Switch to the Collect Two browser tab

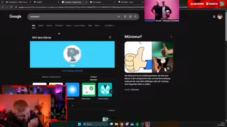coord(18,2)
